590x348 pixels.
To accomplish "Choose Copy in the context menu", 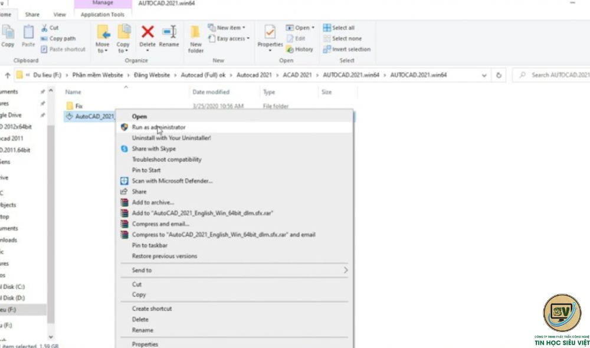I will point(235,294).
